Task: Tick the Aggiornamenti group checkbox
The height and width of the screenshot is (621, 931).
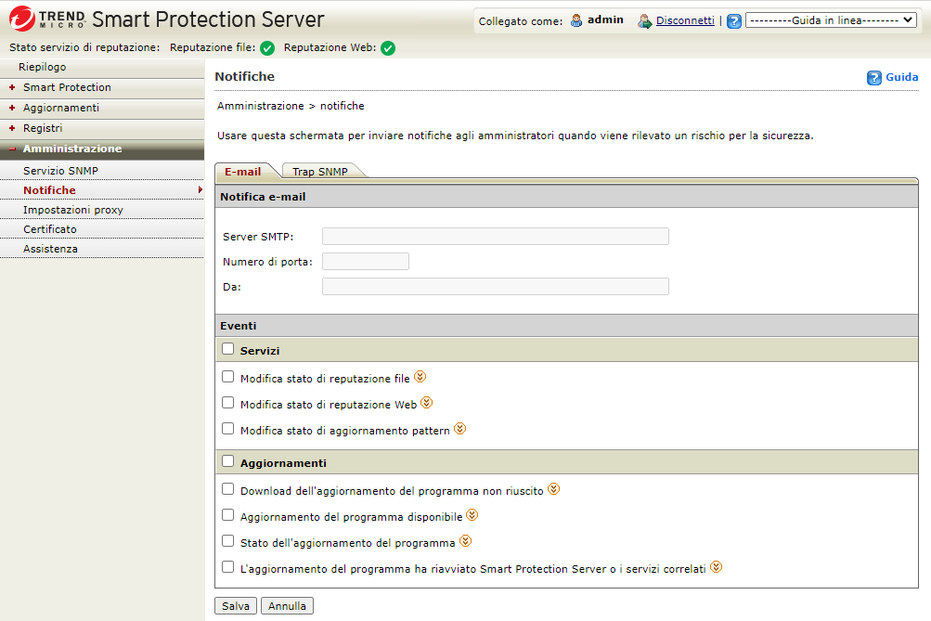Action: 228,461
